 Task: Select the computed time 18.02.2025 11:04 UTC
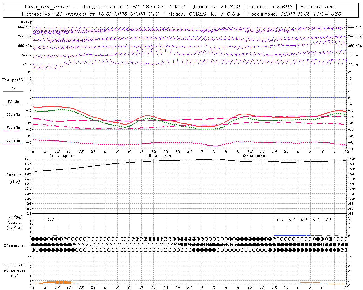pyautogui.click(x=311, y=14)
